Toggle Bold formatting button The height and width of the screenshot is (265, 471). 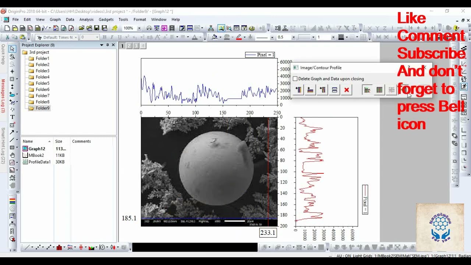(105, 37)
